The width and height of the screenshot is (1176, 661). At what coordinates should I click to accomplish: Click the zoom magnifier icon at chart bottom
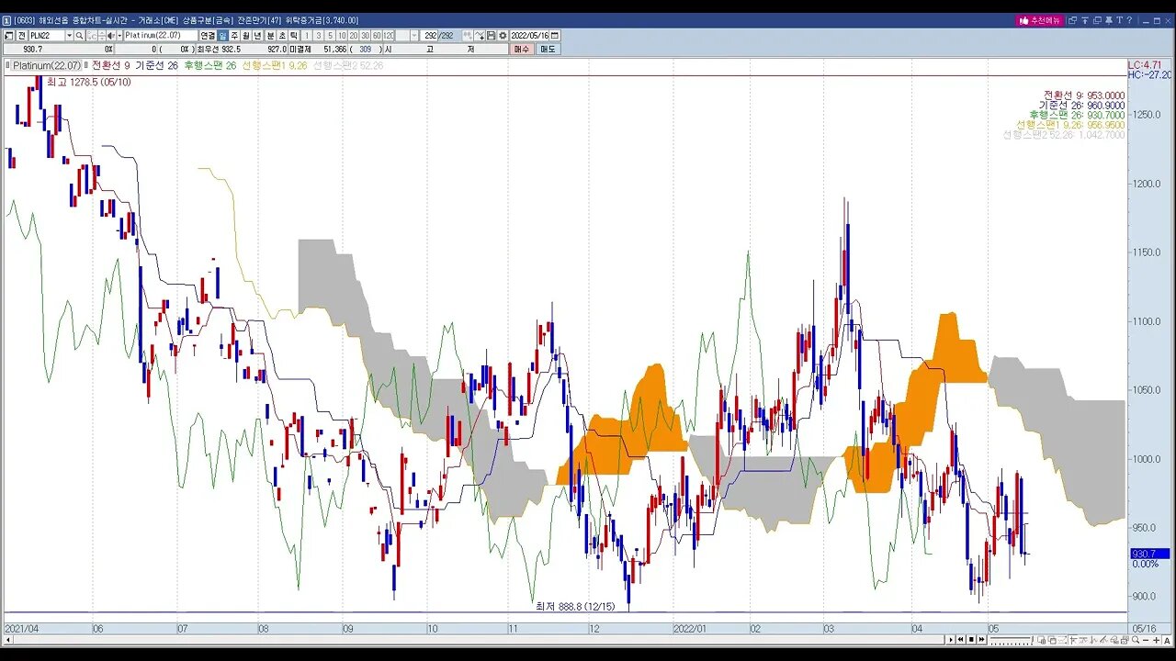tap(1136, 640)
